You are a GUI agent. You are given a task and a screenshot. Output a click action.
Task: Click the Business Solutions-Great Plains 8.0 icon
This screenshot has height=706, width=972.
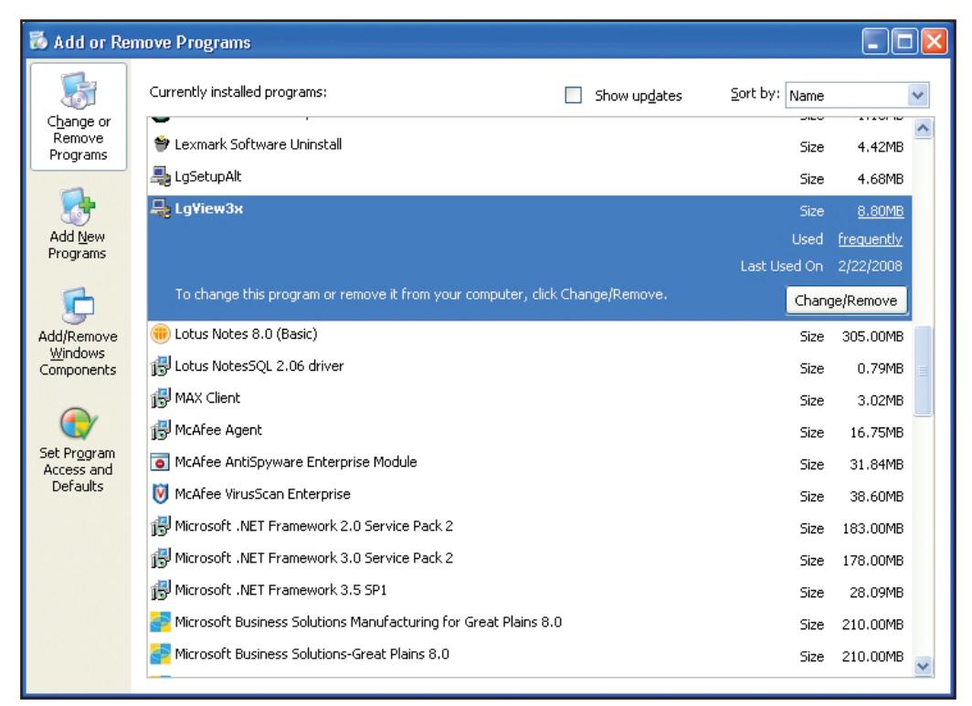pos(161,654)
